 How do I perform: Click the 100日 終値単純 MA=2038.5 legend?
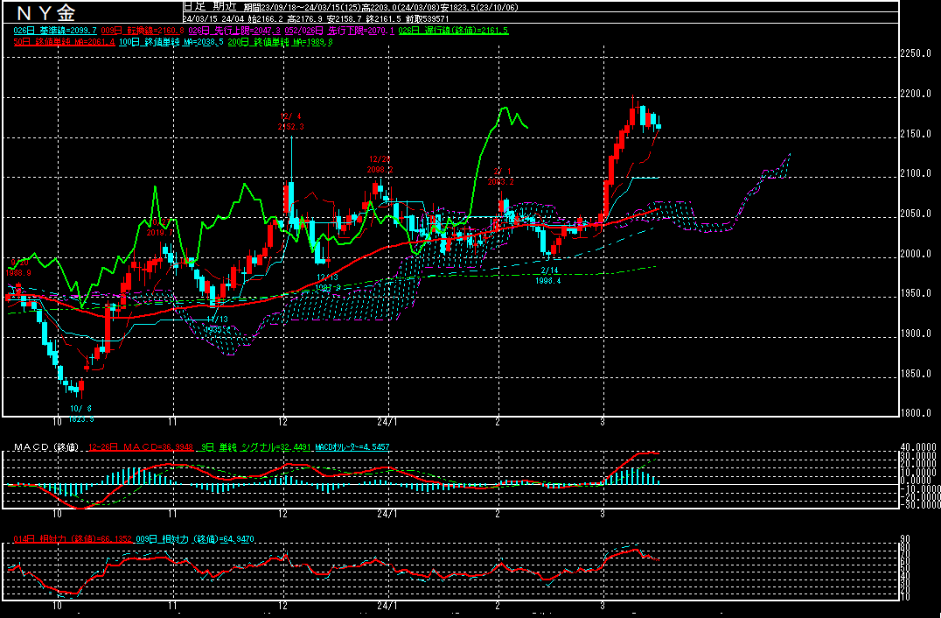coord(171,42)
